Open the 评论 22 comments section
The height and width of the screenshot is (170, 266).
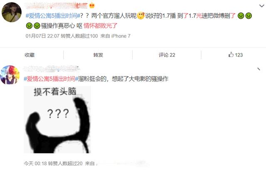tap(167, 55)
